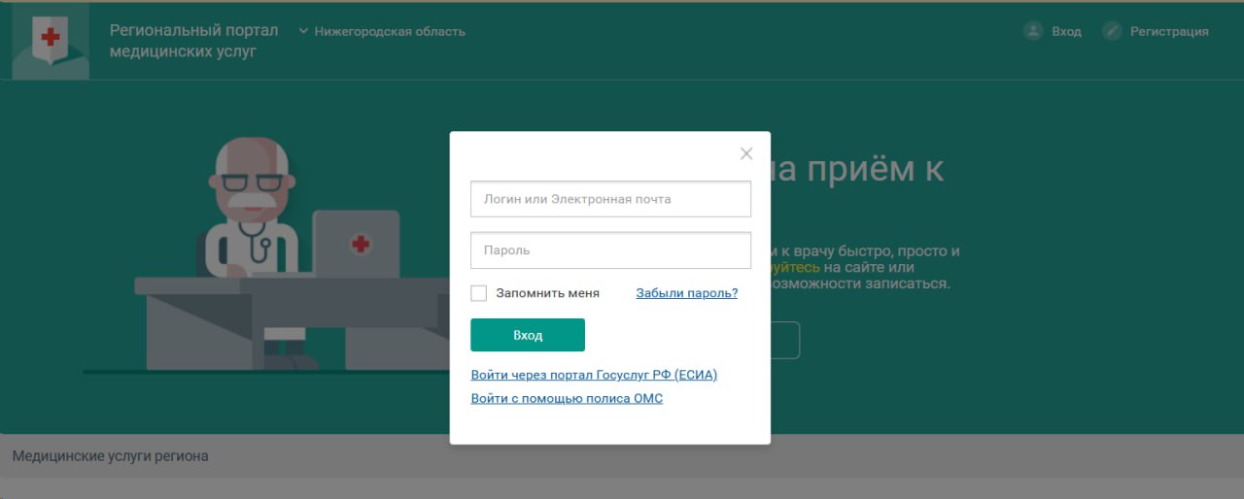Viewport: 1244px width, 499px height.
Task: Expand the region chevron dropdown arrow
Action: (x=303, y=31)
